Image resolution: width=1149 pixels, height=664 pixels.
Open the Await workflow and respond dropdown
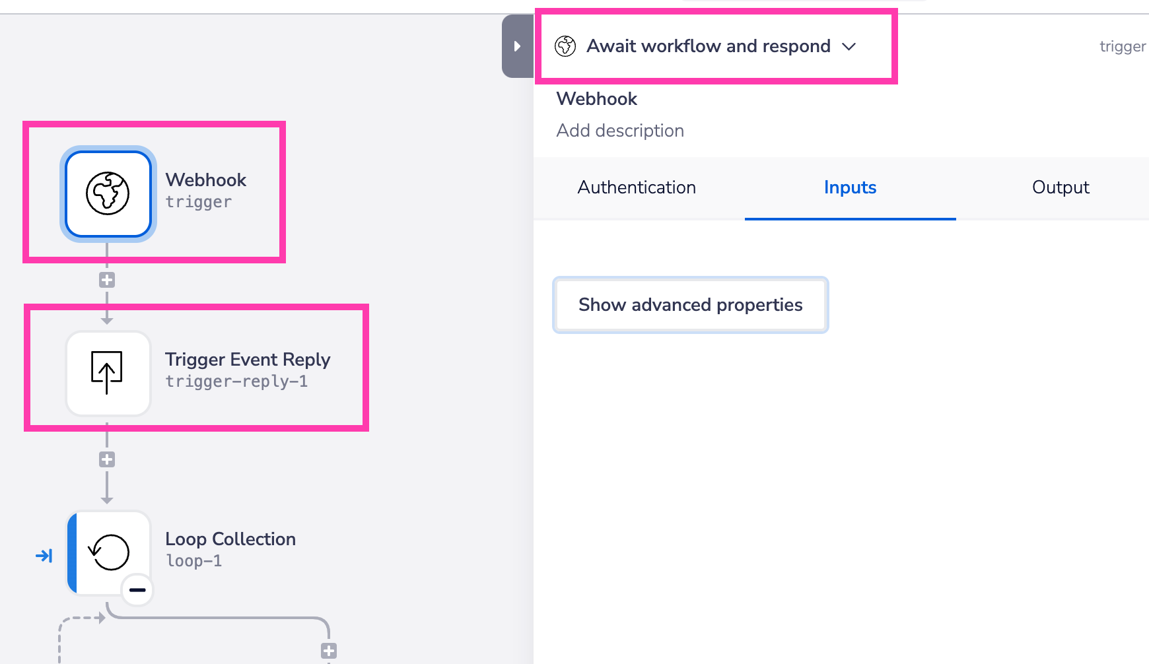(x=849, y=46)
